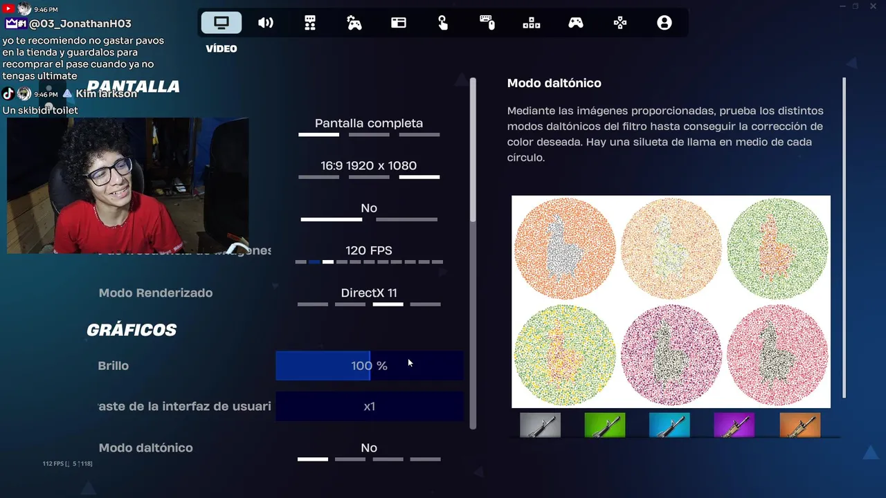Change the DirectX 11 rendering mode
This screenshot has width=886, height=498.
tap(369, 295)
